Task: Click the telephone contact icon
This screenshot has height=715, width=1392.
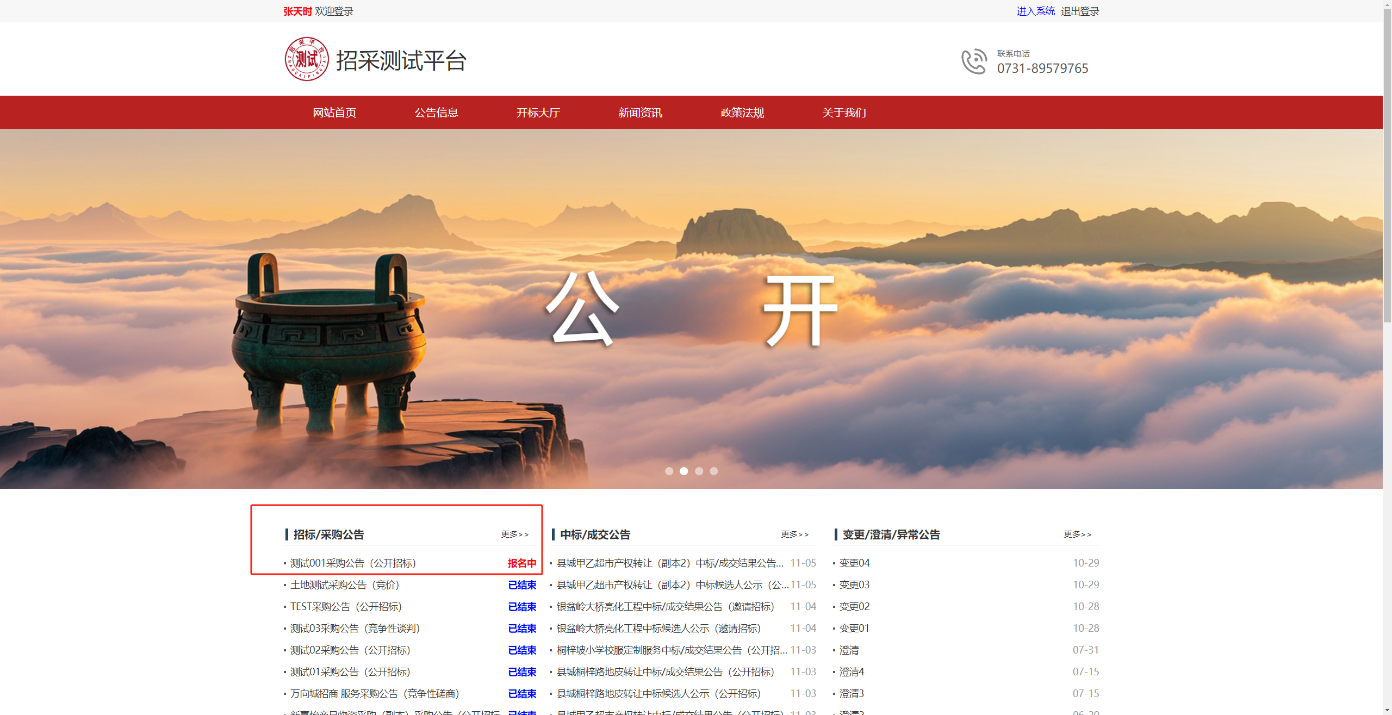Action: [x=973, y=61]
